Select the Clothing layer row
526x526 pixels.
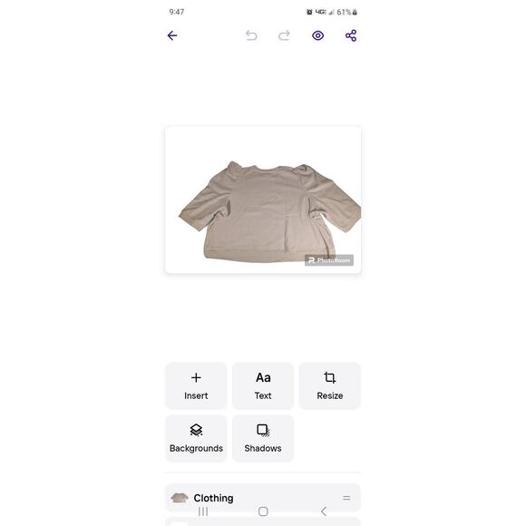click(x=263, y=498)
